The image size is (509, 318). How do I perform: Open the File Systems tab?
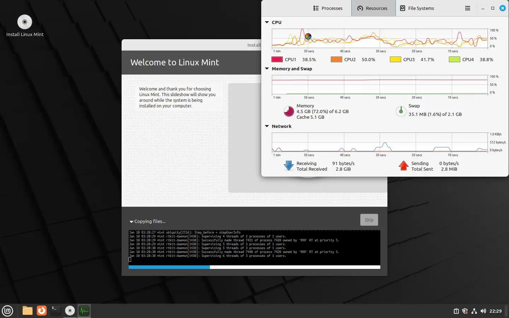417,8
